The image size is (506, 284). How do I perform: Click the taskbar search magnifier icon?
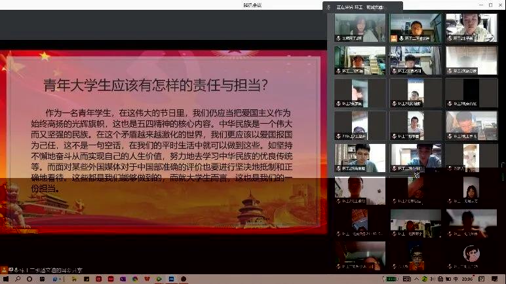[x=18, y=279]
